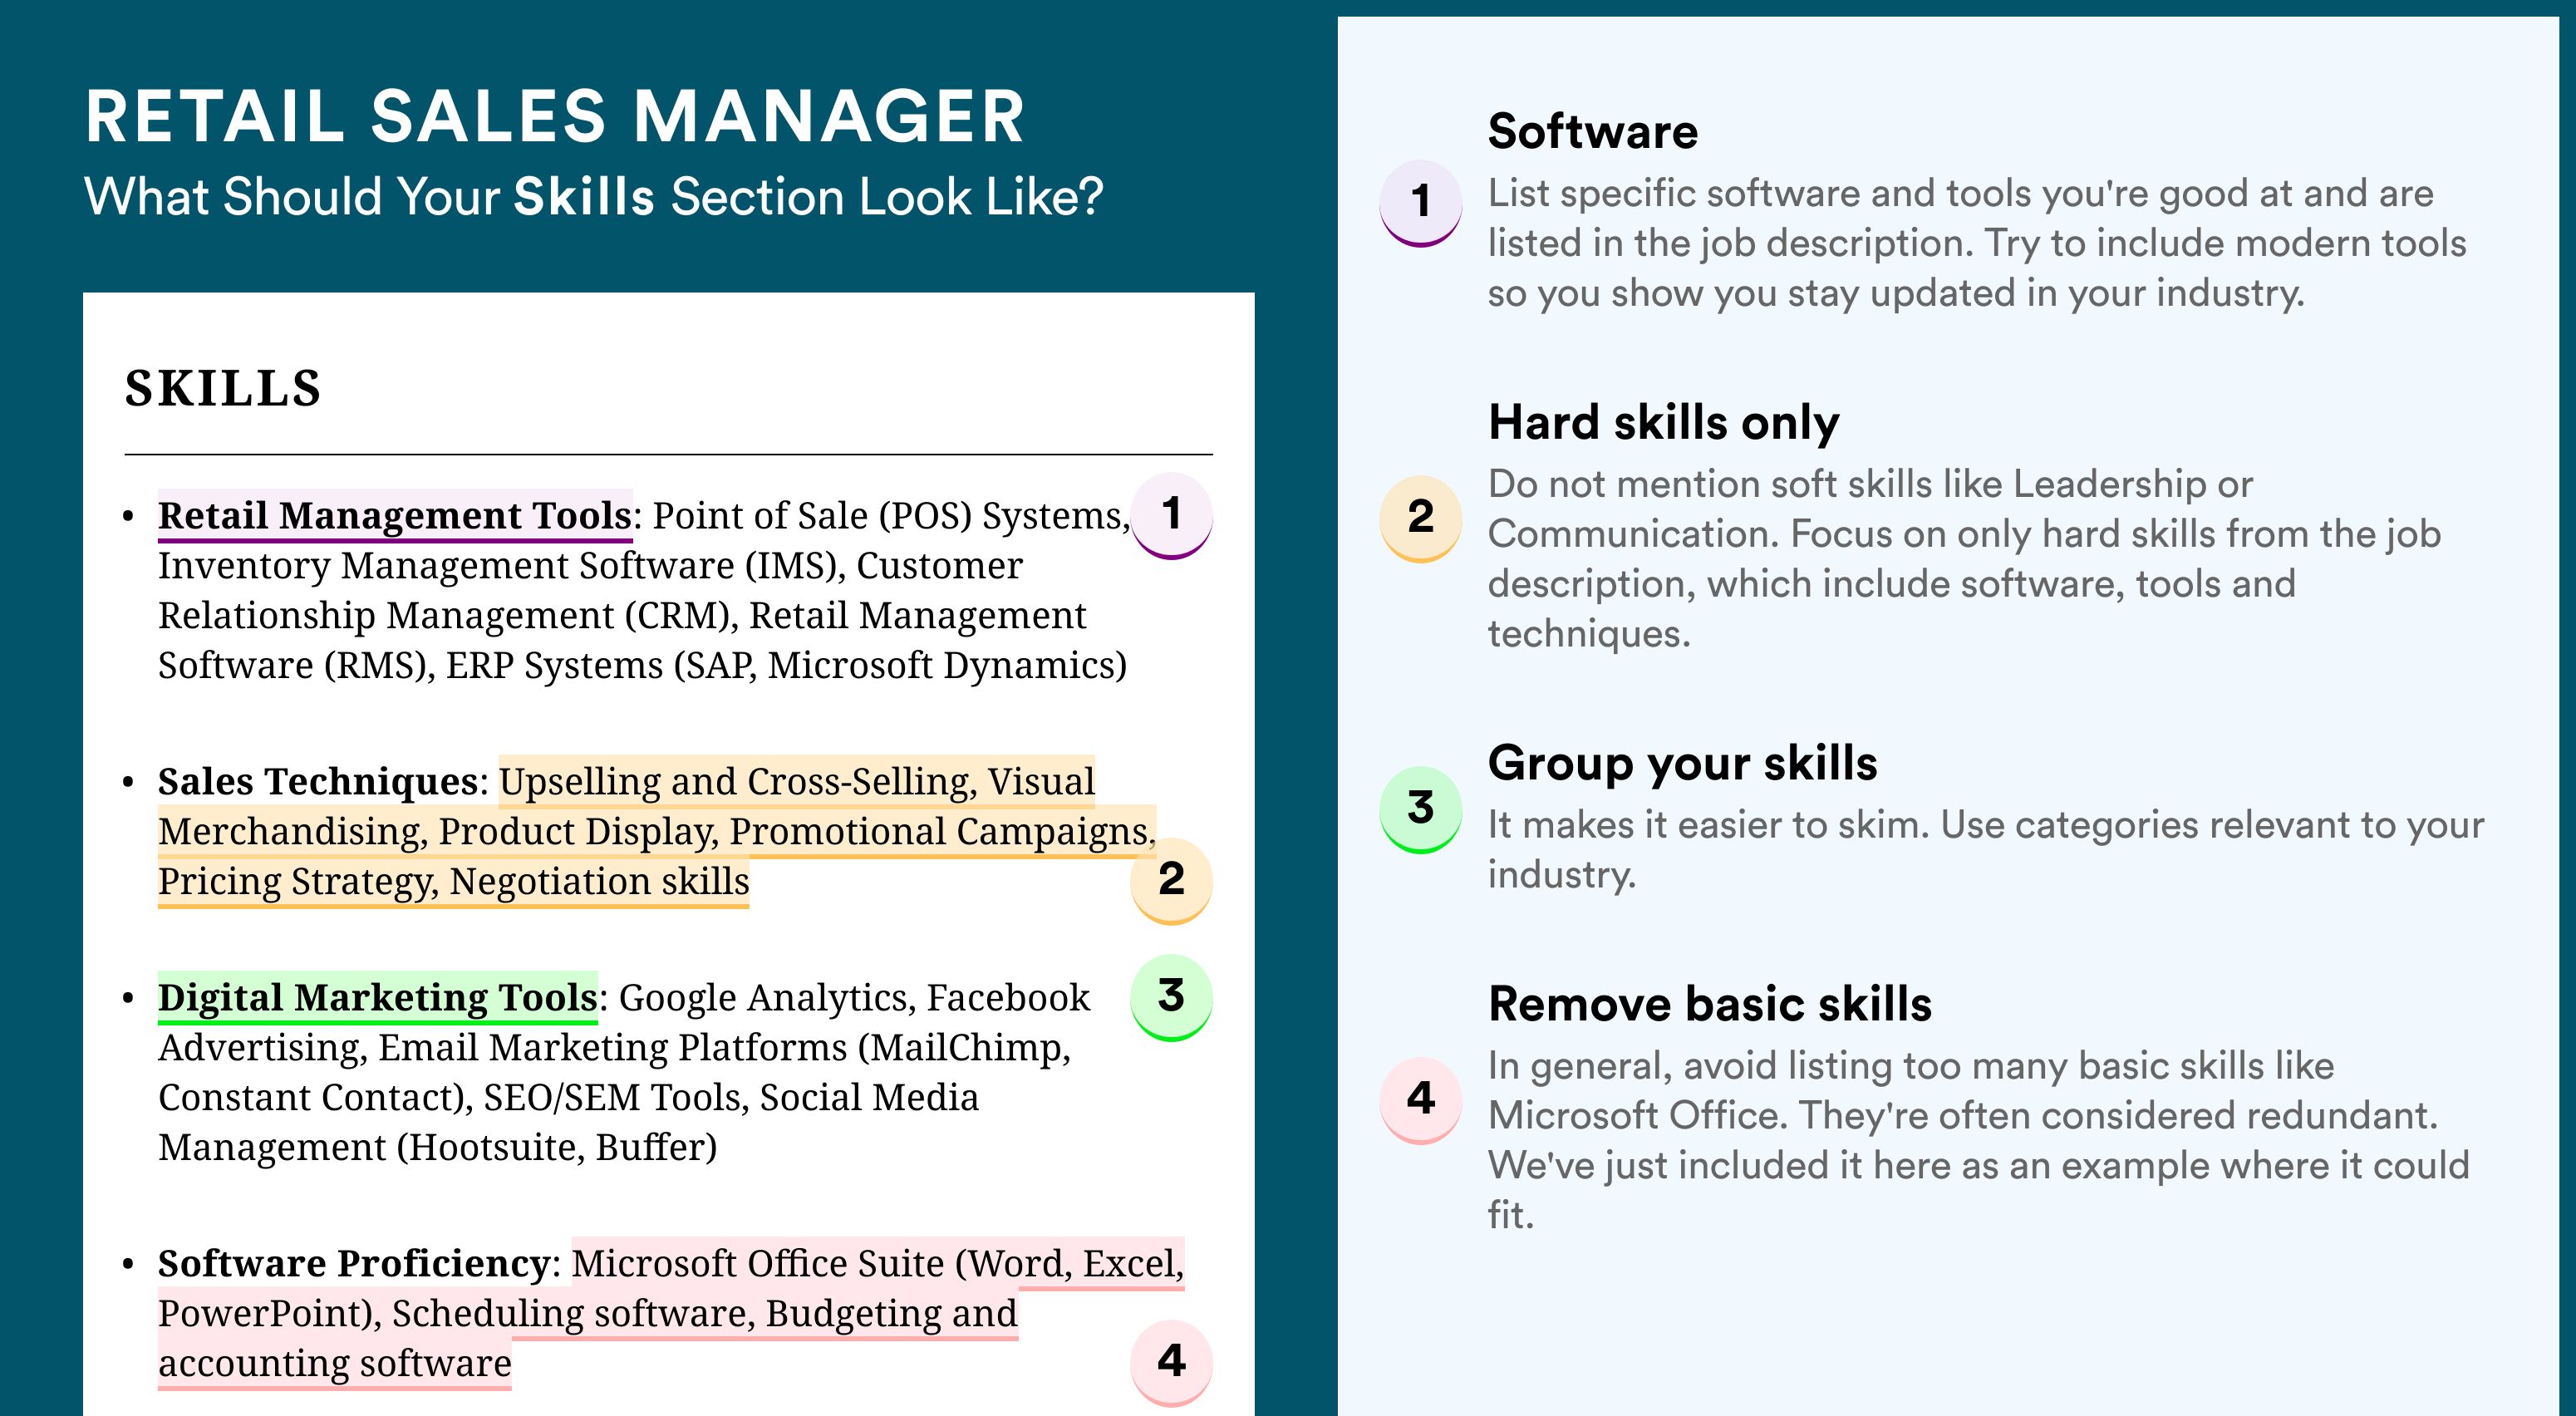Image resolution: width=2576 pixels, height=1416 pixels.
Task: Click the RETAIL SALES MANAGER title
Action: pyautogui.click(x=555, y=116)
